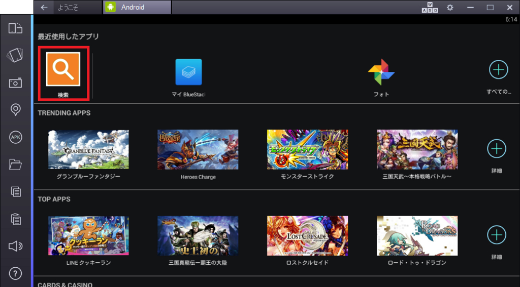520x287 pixels.
Task: Click the paste clipboard icon in sidebar
Action: pos(16,219)
